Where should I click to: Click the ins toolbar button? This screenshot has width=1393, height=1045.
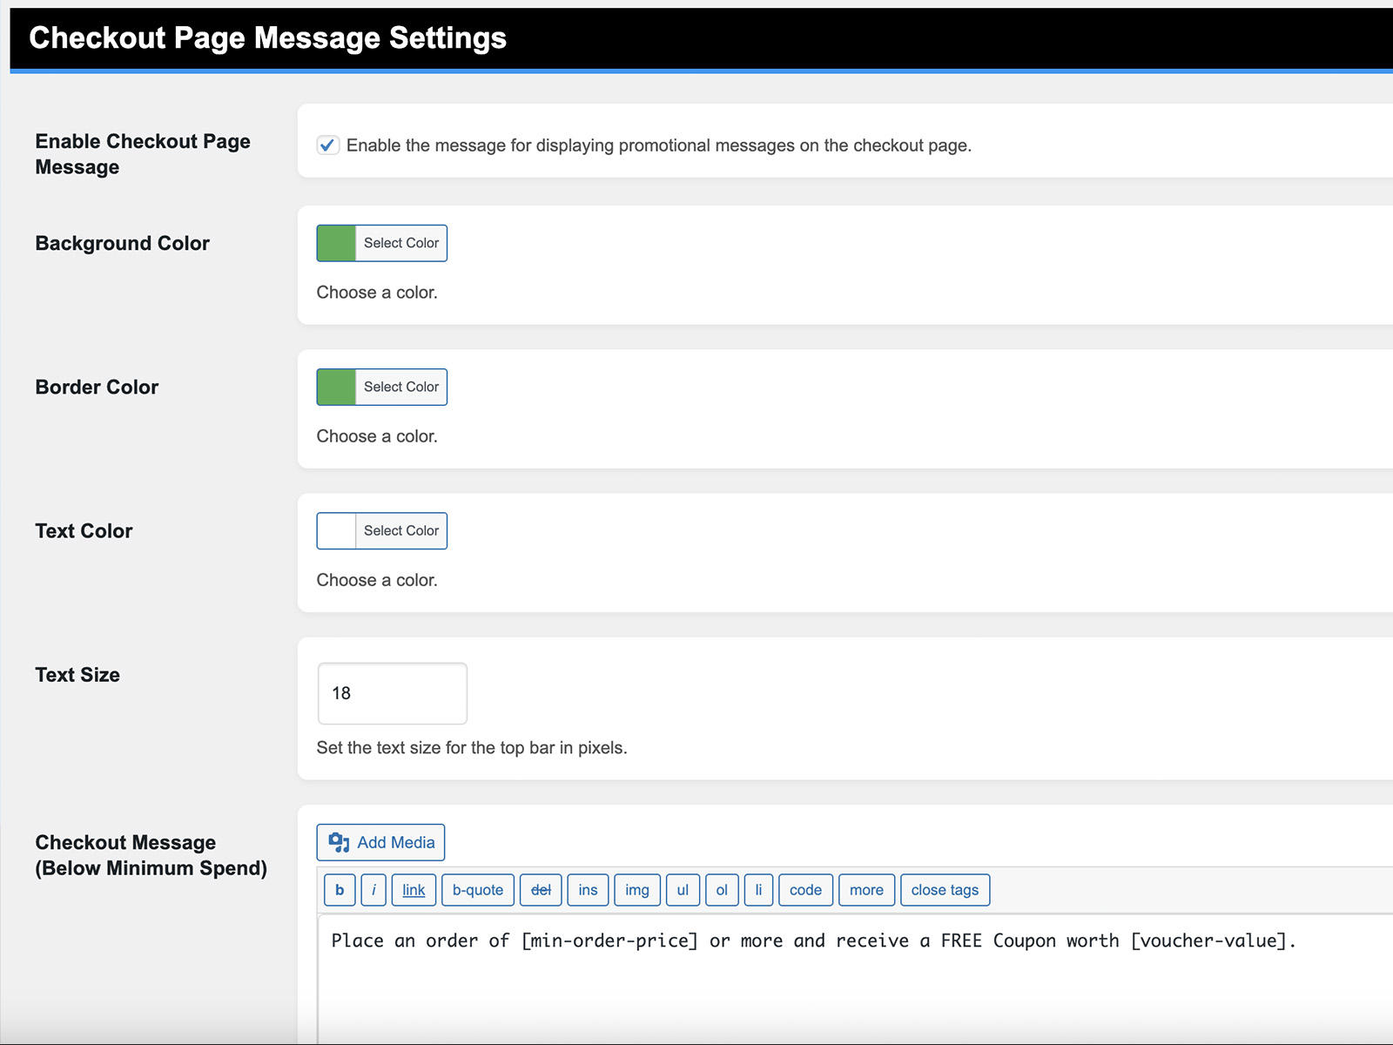[588, 890]
